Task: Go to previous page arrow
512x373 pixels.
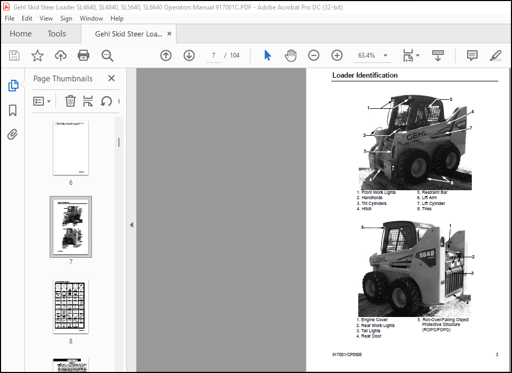Action: (166, 55)
